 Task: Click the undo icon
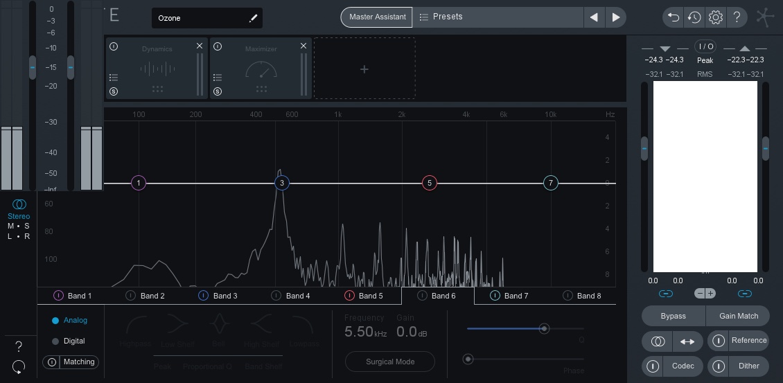pyautogui.click(x=673, y=17)
